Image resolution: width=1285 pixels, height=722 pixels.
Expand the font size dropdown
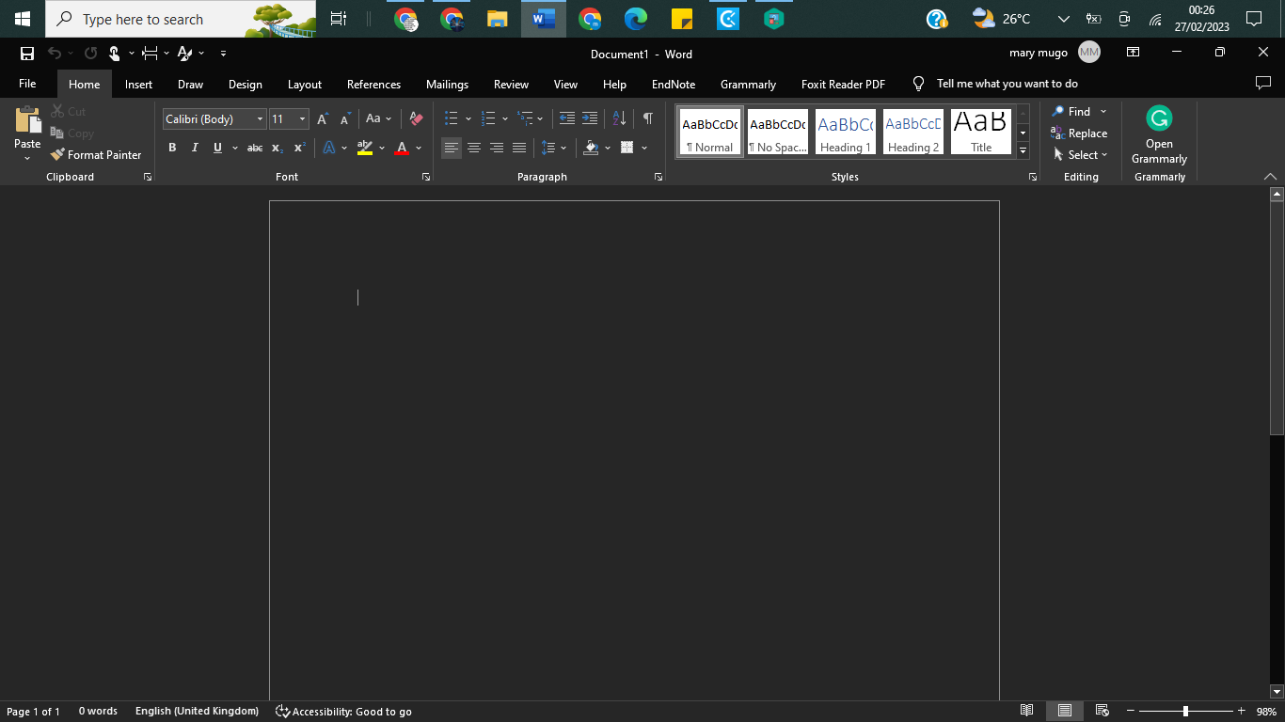coord(302,119)
